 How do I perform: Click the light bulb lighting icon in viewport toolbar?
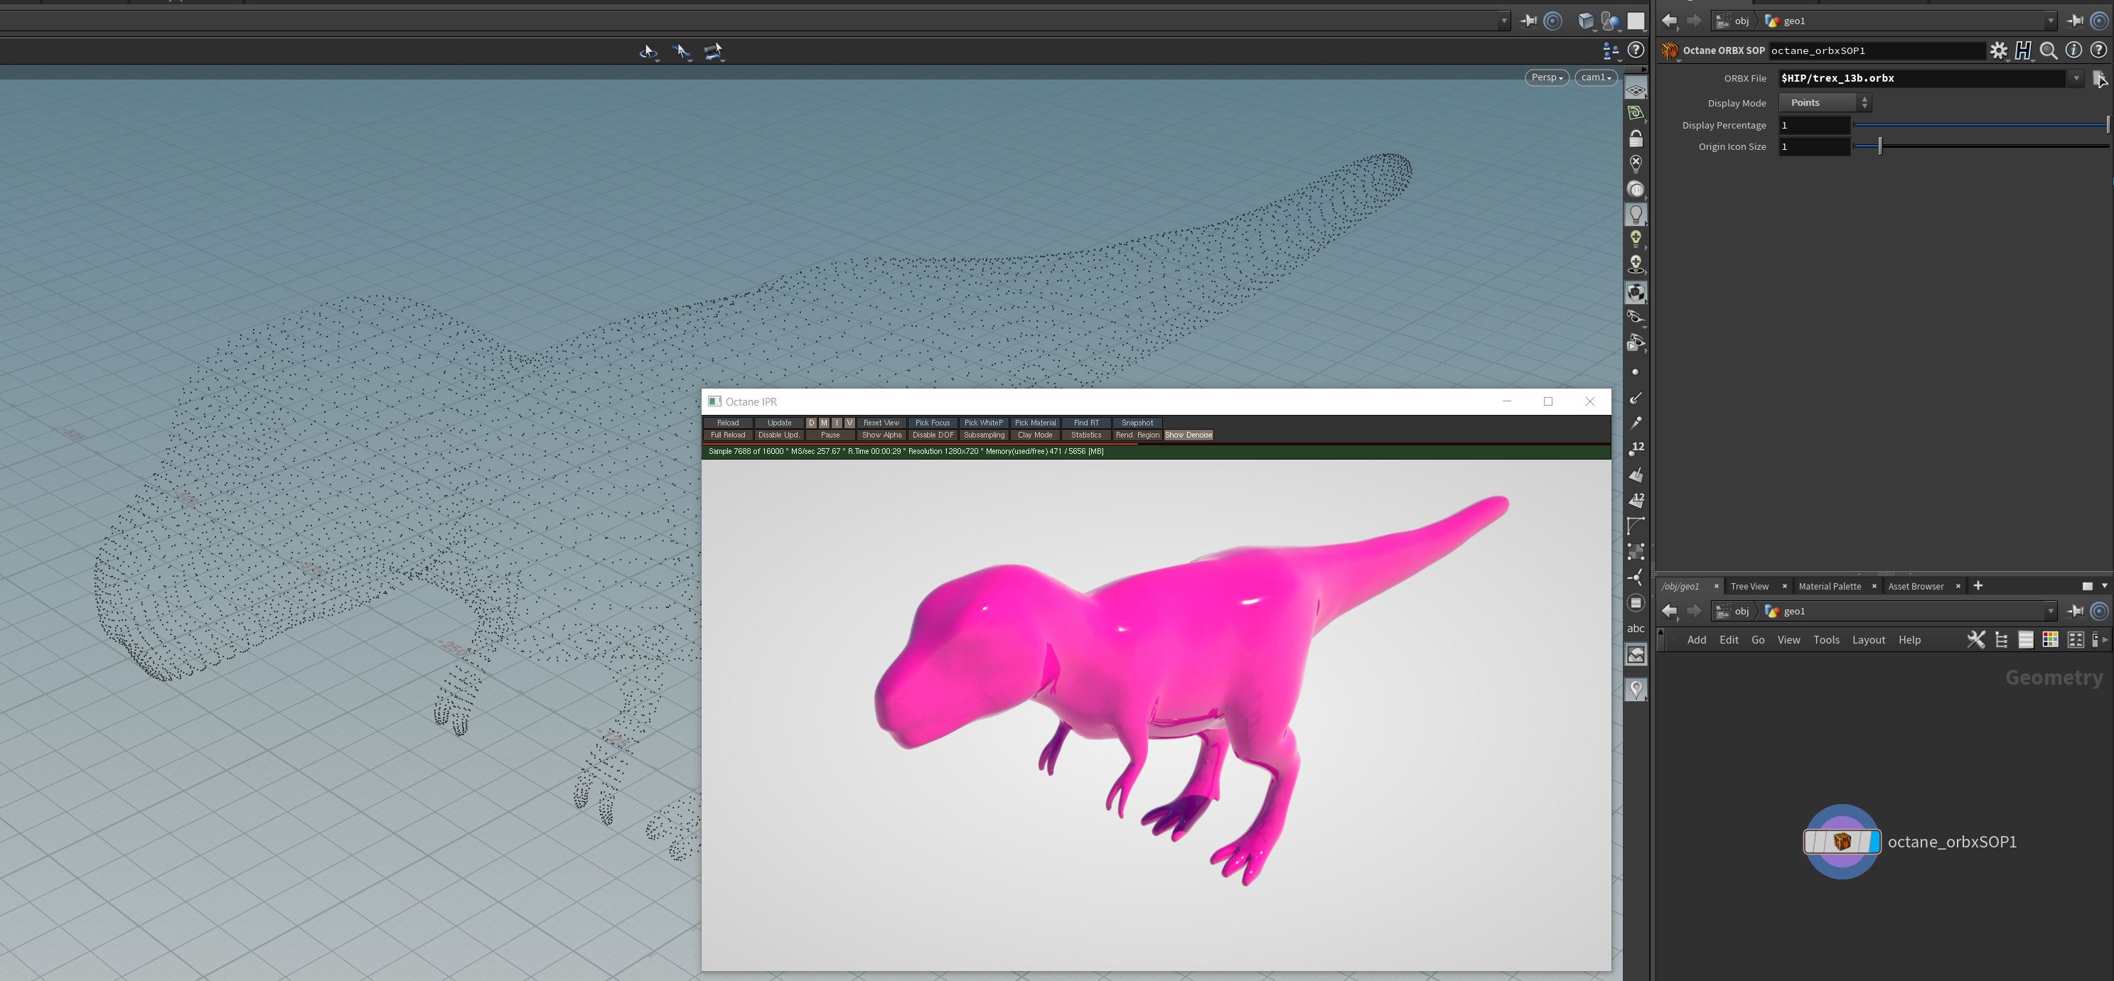[x=1636, y=214]
